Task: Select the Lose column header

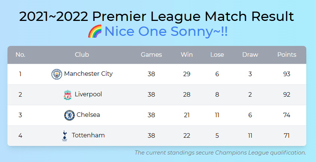Action: pos(217,54)
